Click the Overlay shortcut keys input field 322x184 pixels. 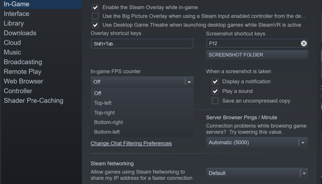142,43
